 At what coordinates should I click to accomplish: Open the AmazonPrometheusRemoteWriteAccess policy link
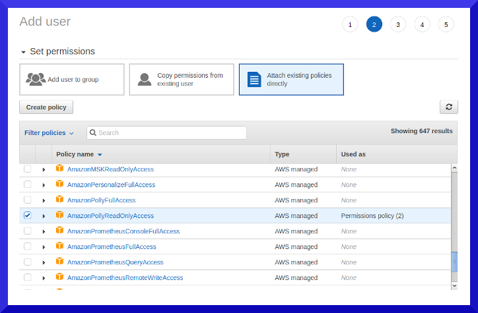125,278
